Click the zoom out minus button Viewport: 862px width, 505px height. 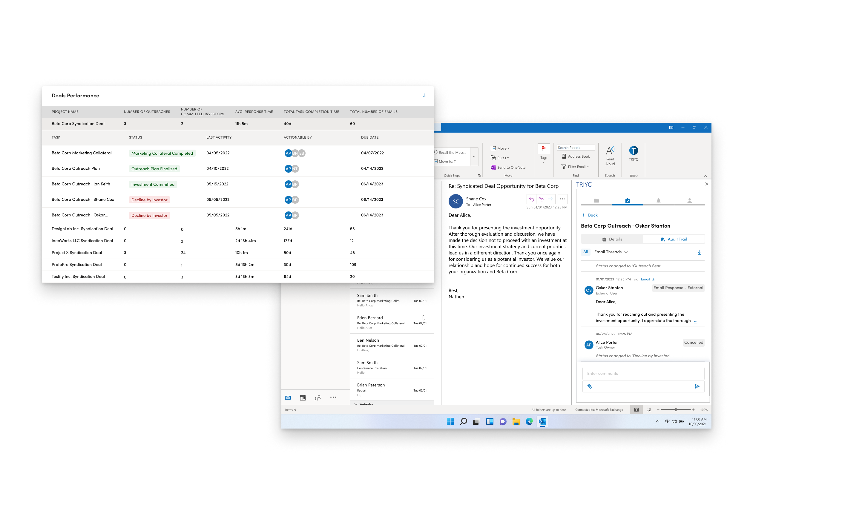click(x=658, y=410)
